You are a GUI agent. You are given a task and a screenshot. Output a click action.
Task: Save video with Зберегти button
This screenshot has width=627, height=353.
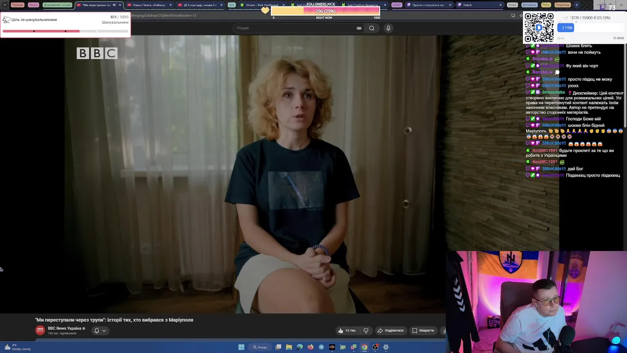(x=423, y=330)
